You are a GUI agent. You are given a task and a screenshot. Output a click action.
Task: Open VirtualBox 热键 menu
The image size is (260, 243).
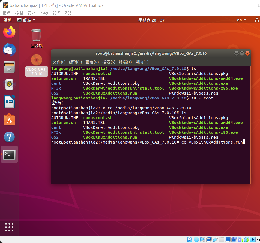point(44,13)
